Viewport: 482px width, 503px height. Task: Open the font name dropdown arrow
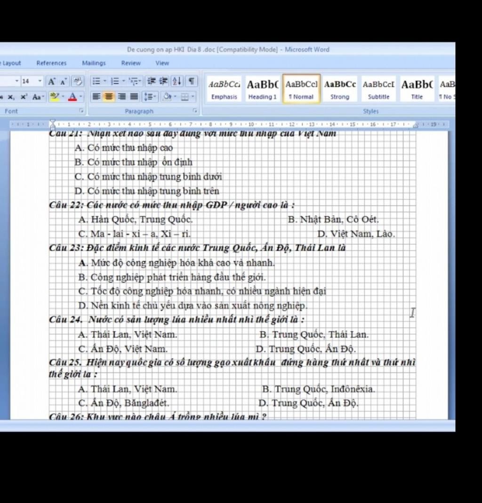[17, 81]
